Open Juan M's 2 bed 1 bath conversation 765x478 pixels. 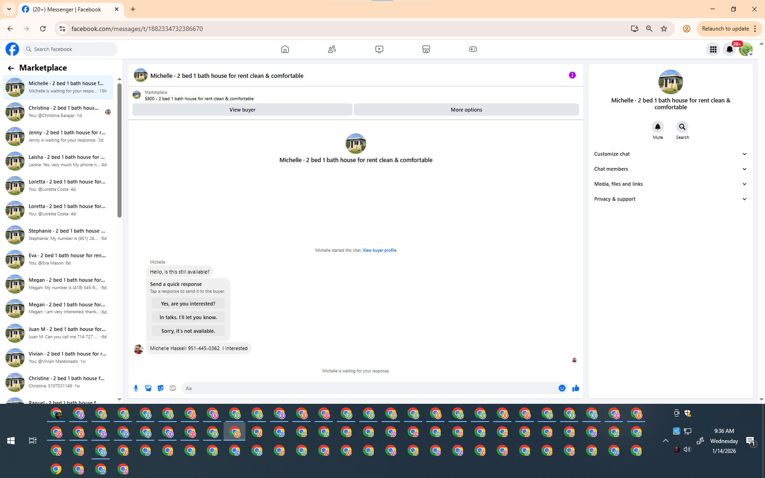pos(58,333)
